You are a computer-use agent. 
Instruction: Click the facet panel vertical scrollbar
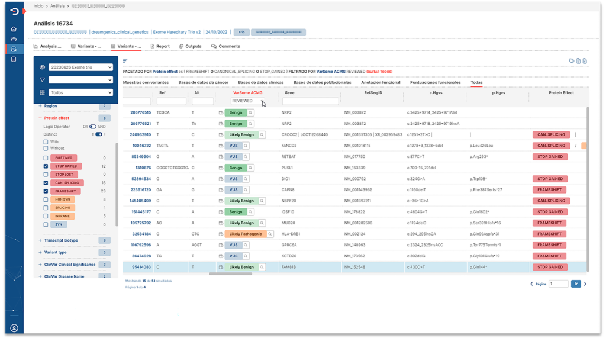click(x=117, y=185)
